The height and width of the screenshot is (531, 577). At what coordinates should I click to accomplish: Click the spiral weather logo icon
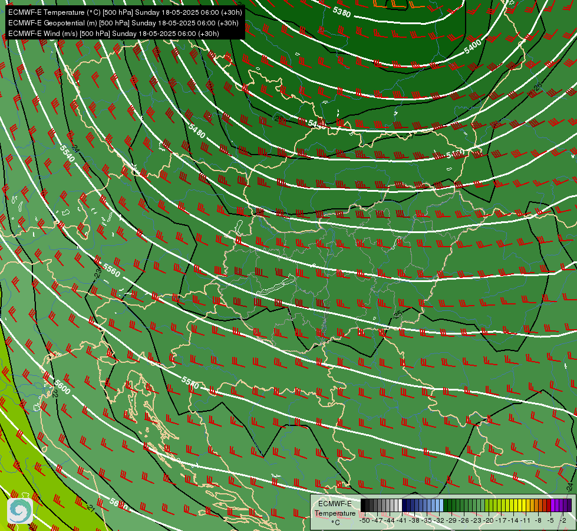coord(20,511)
